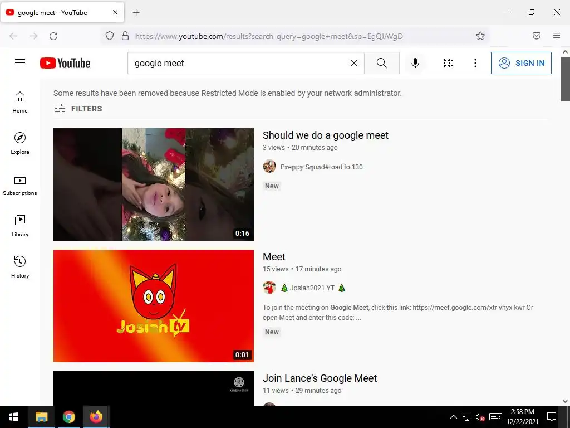The image size is (570, 428).
Task: Click New badge under Preppy Squad video
Action: point(272,186)
